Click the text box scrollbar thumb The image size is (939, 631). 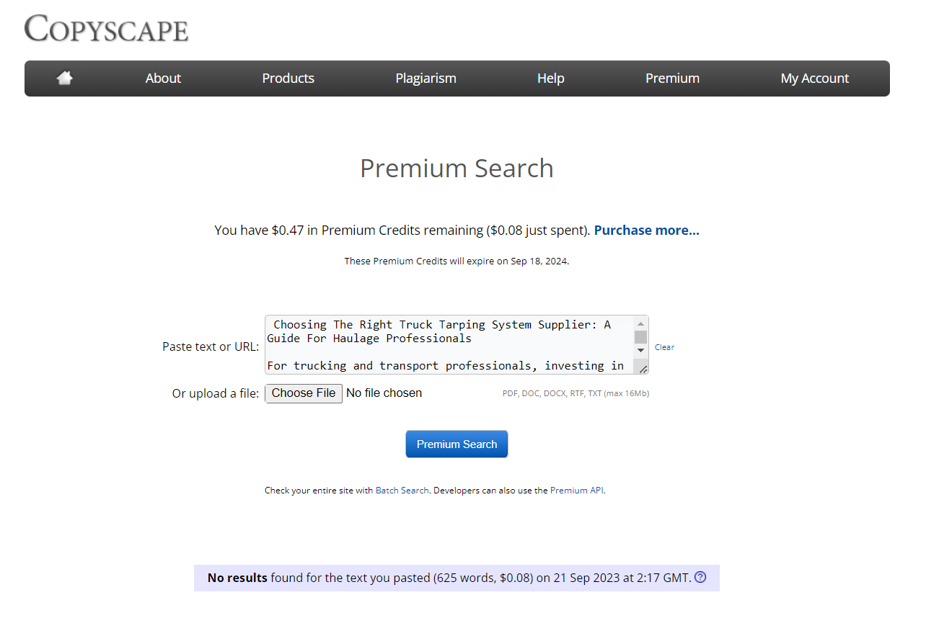pyautogui.click(x=640, y=337)
